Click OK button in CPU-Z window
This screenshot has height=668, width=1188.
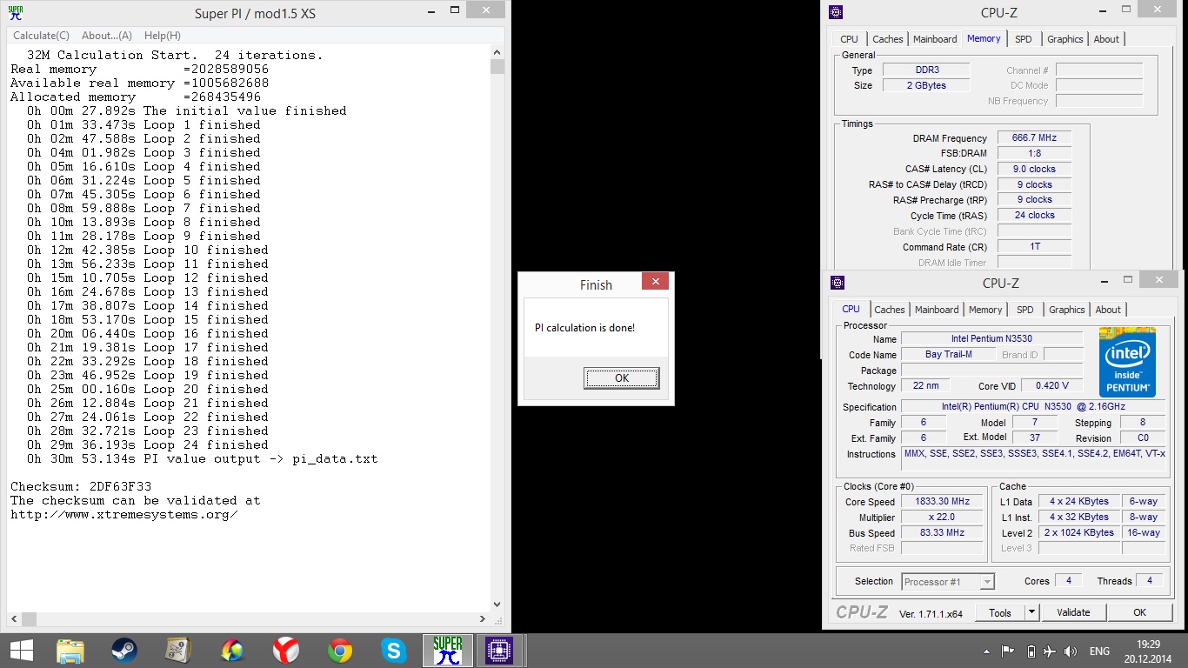click(x=1139, y=612)
